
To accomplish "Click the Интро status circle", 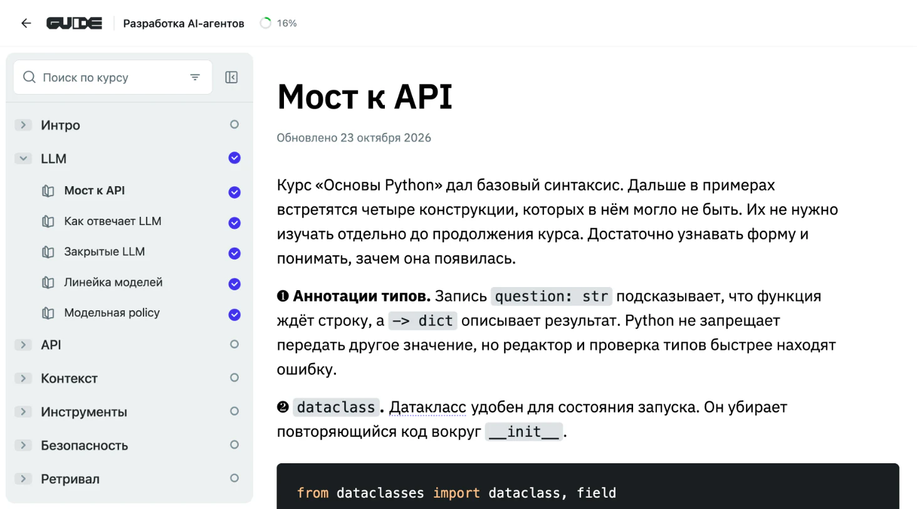I will [234, 125].
